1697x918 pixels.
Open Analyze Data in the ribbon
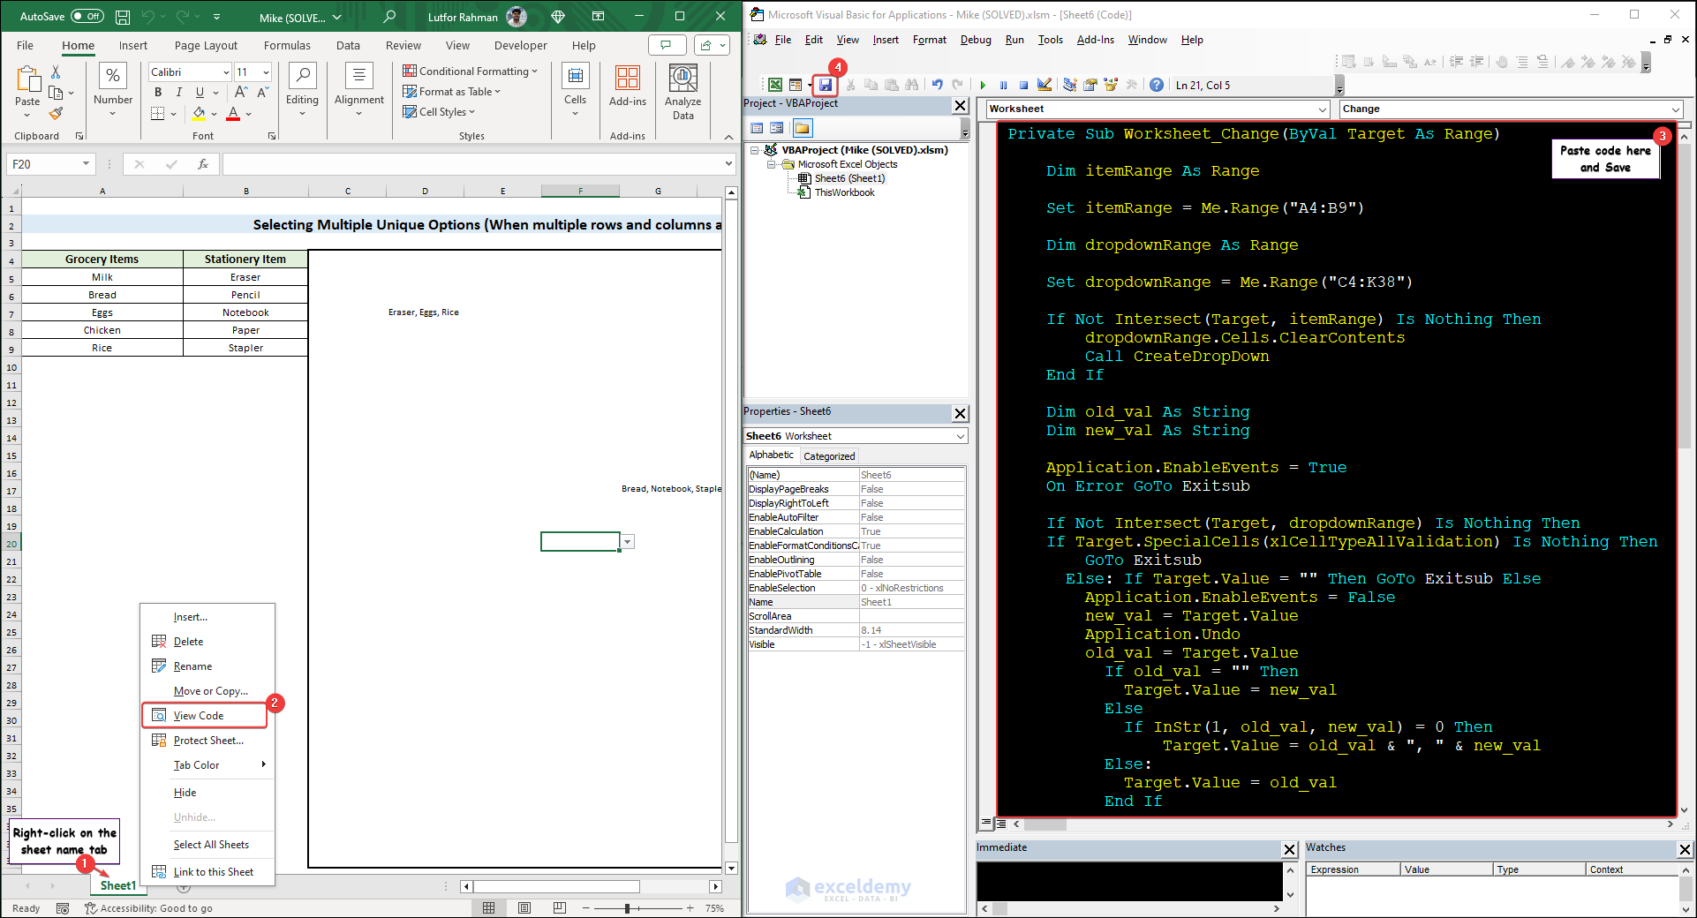pyautogui.click(x=683, y=92)
